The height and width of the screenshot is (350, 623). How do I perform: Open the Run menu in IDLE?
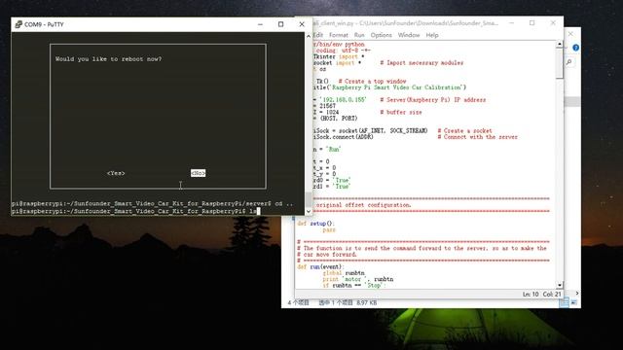pos(359,35)
